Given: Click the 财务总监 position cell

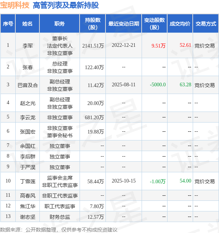Looking at the screenshot, I should (60, 217).
